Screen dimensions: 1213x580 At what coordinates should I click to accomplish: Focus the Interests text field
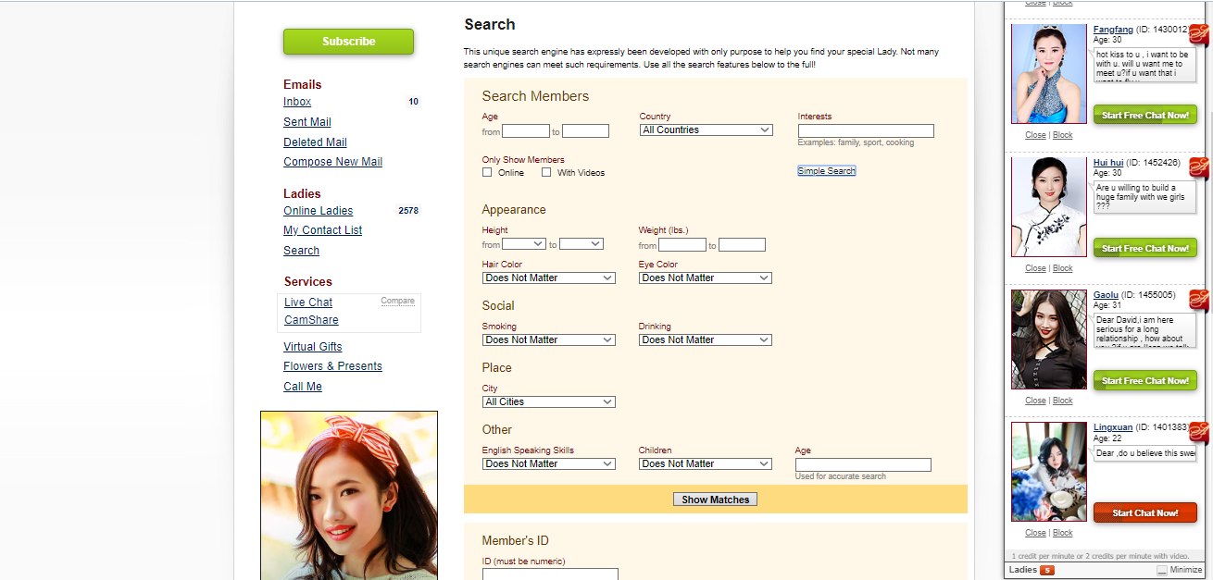coord(866,131)
